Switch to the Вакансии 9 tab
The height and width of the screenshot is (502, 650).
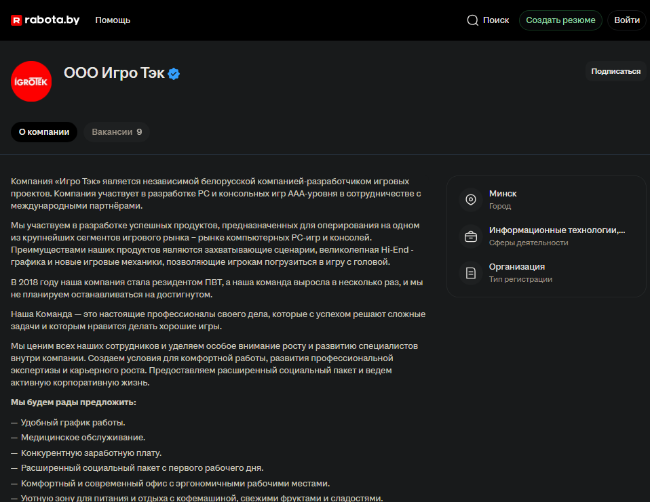tap(117, 132)
